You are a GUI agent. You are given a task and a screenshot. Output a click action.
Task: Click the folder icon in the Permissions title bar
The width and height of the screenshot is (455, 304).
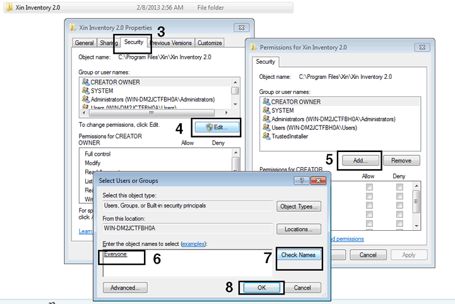tap(253, 47)
